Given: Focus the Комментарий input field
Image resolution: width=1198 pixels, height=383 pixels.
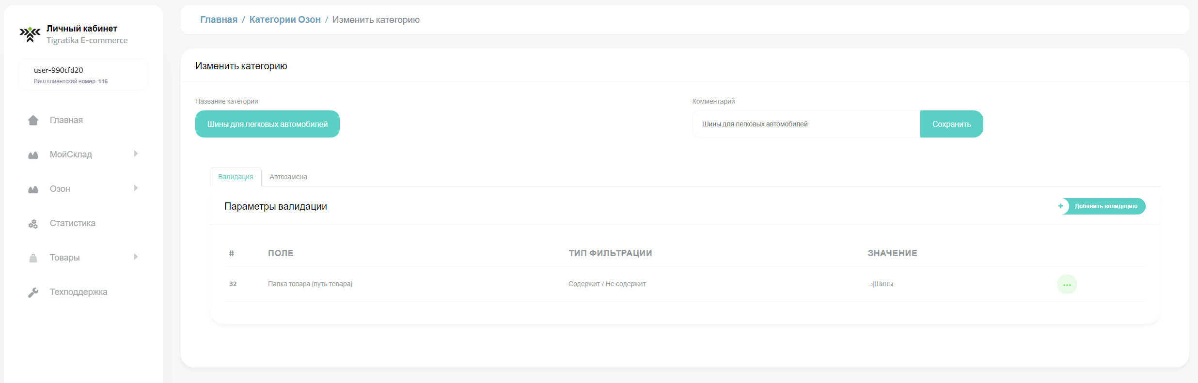Looking at the screenshot, I should pyautogui.click(x=806, y=124).
